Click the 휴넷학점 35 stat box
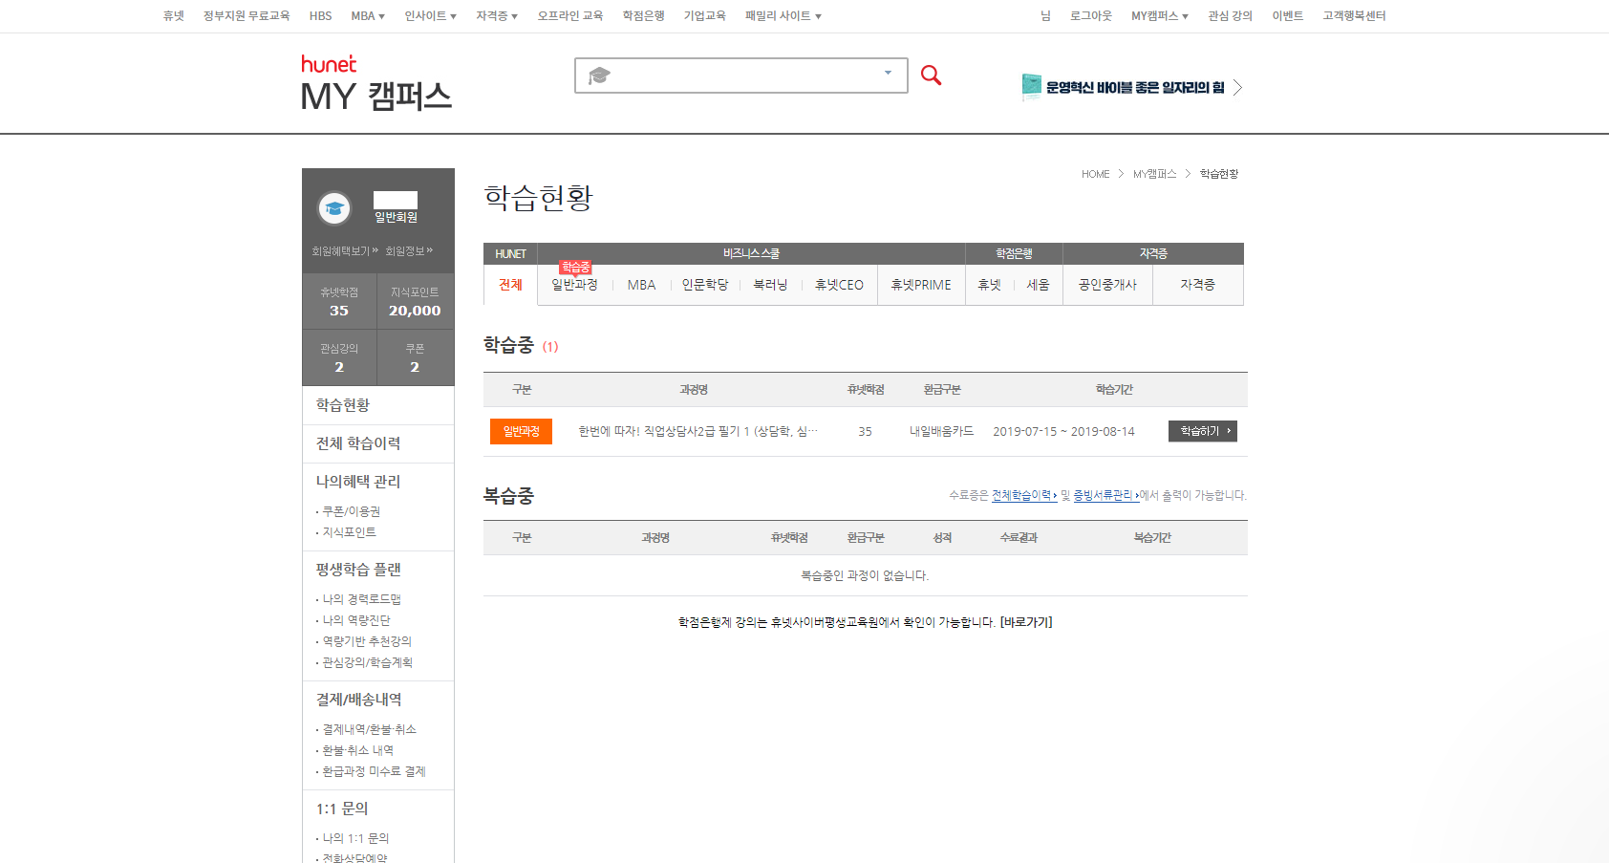This screenshot has width=1609, height=863. click(x=339, y=301)
